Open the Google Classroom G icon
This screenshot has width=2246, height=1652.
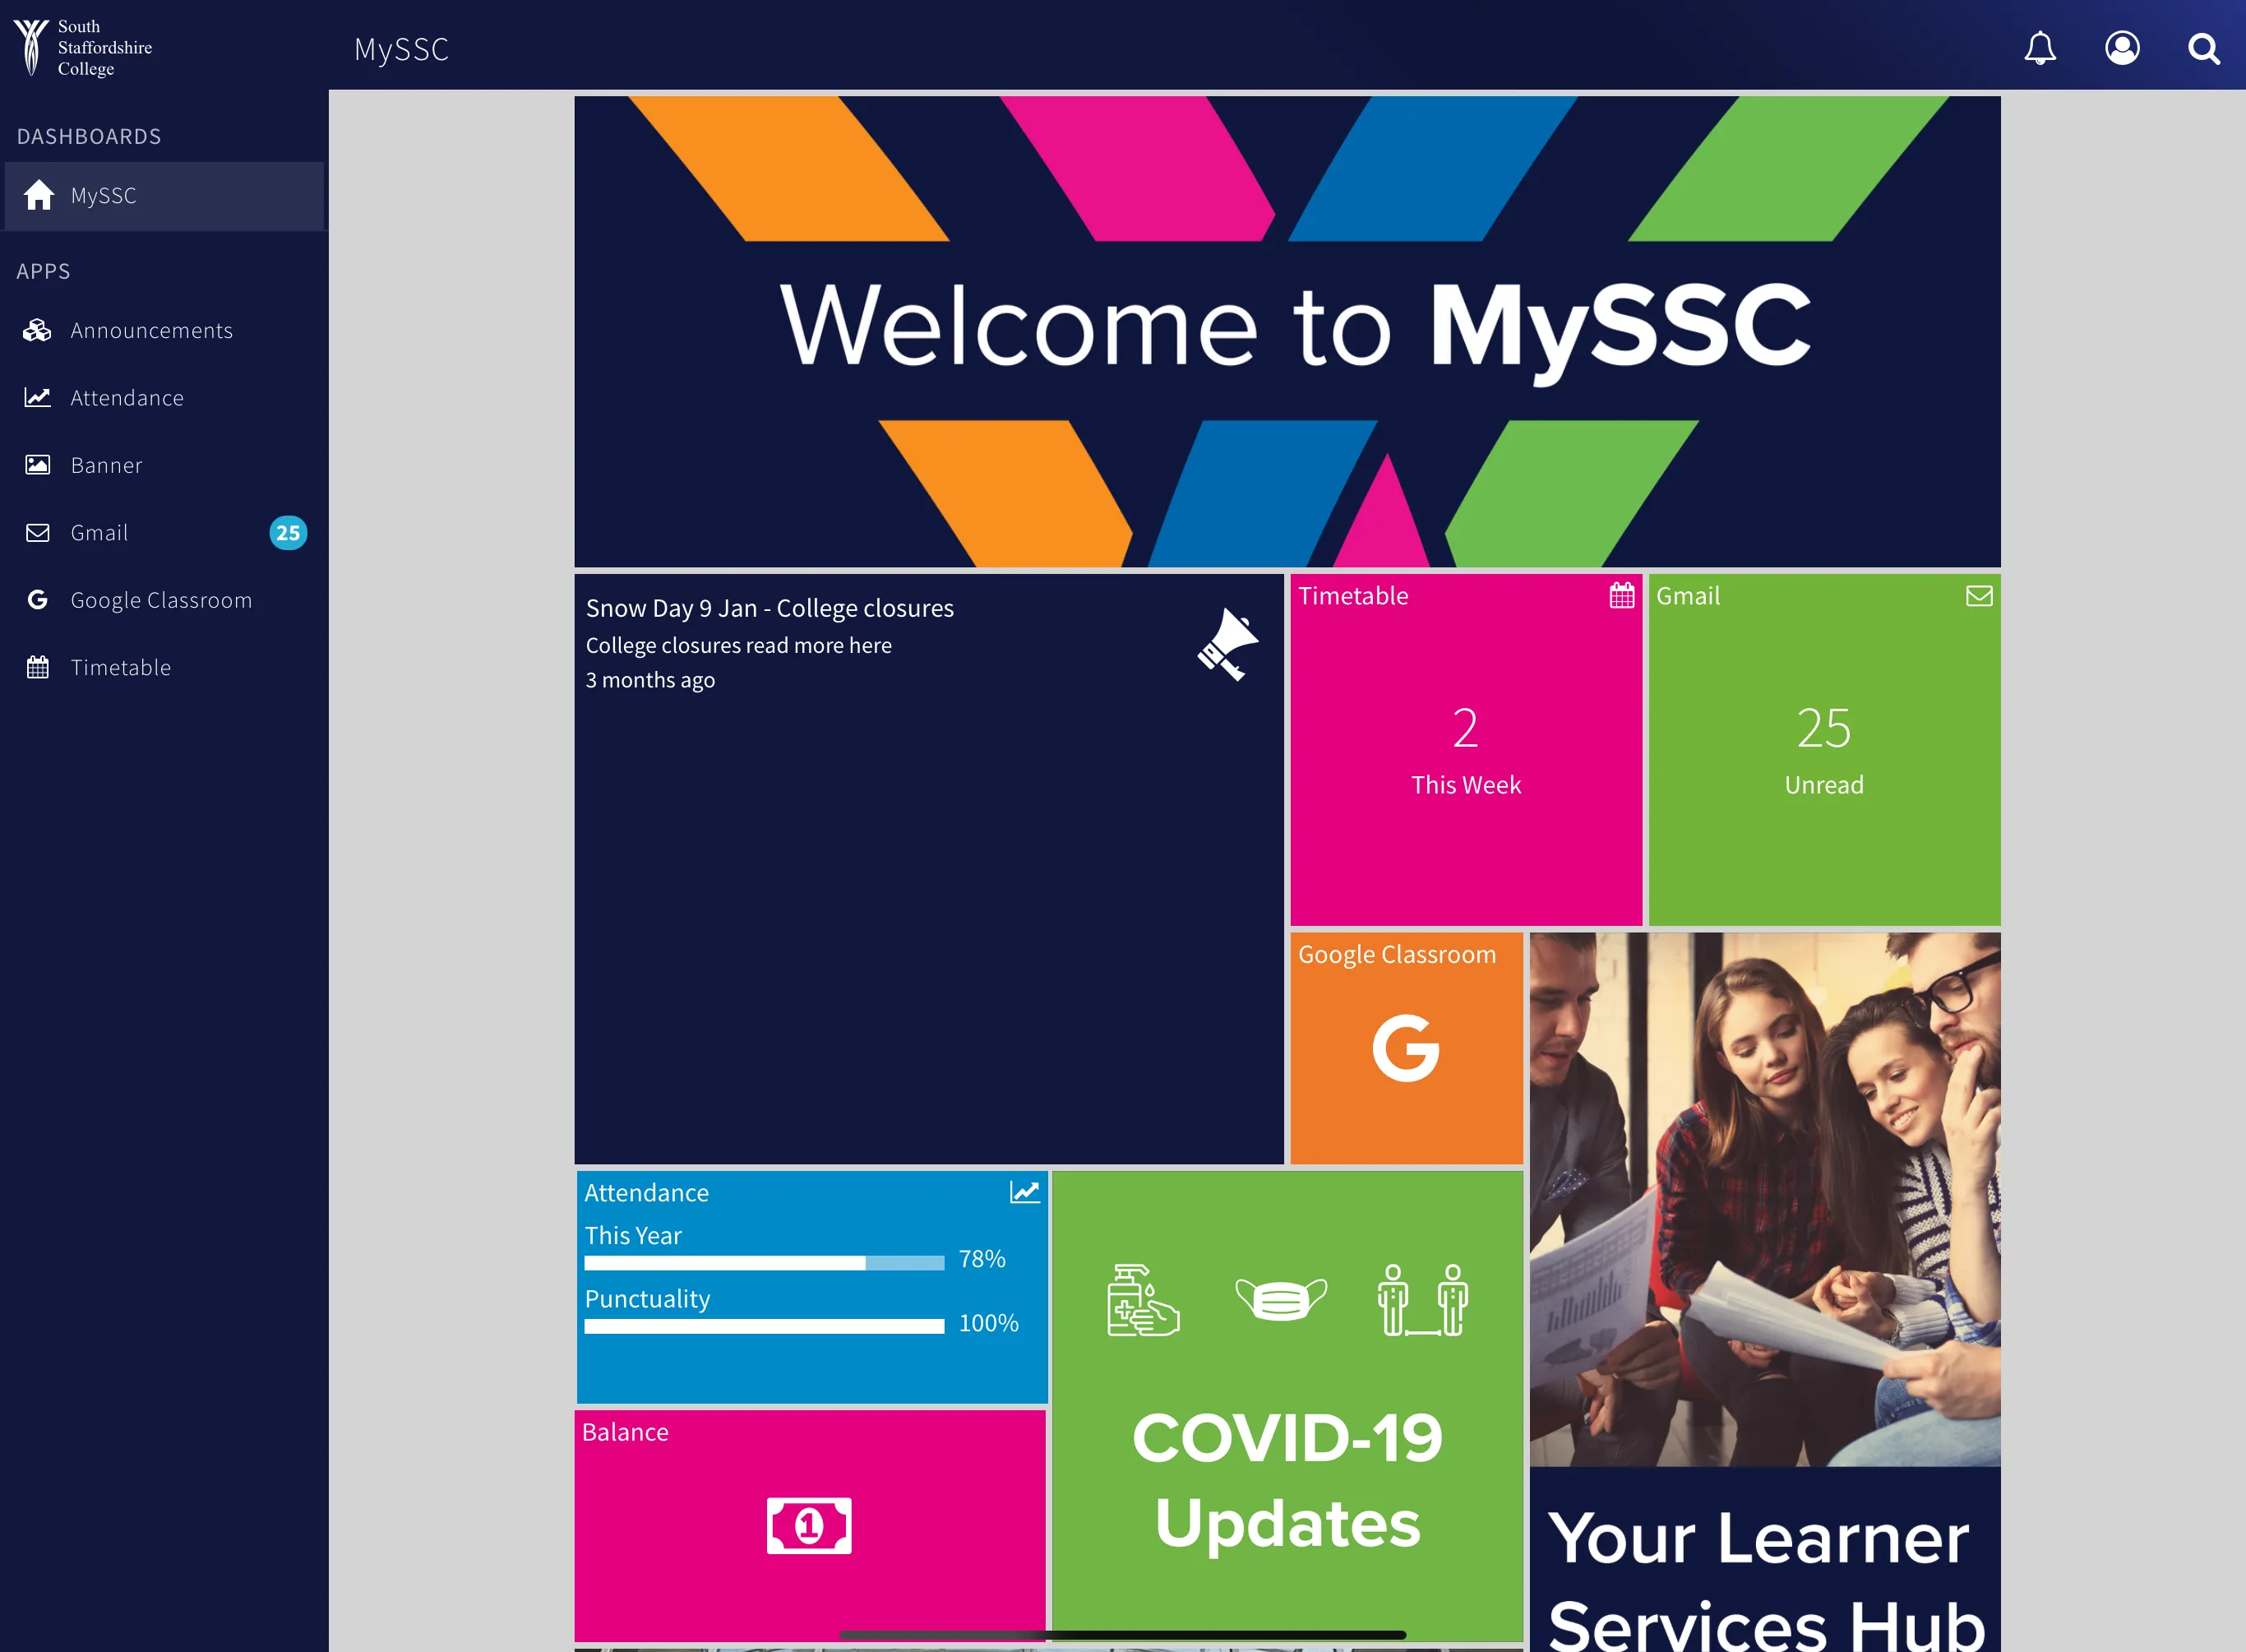click(1404, 1047)
